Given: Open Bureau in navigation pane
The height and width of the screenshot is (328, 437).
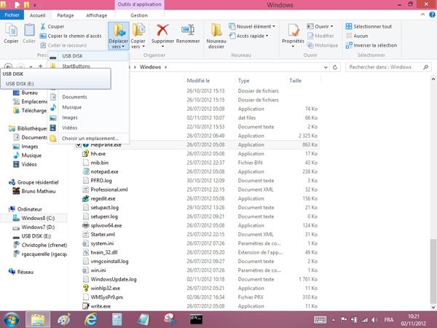Looking at the screenshot, I should 29,93.
